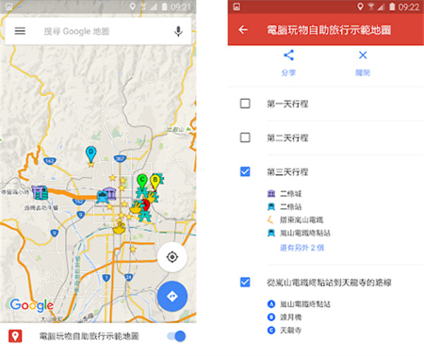
Task: Tap the star marker near bottom of city
Action: click(x=133, y=248)
